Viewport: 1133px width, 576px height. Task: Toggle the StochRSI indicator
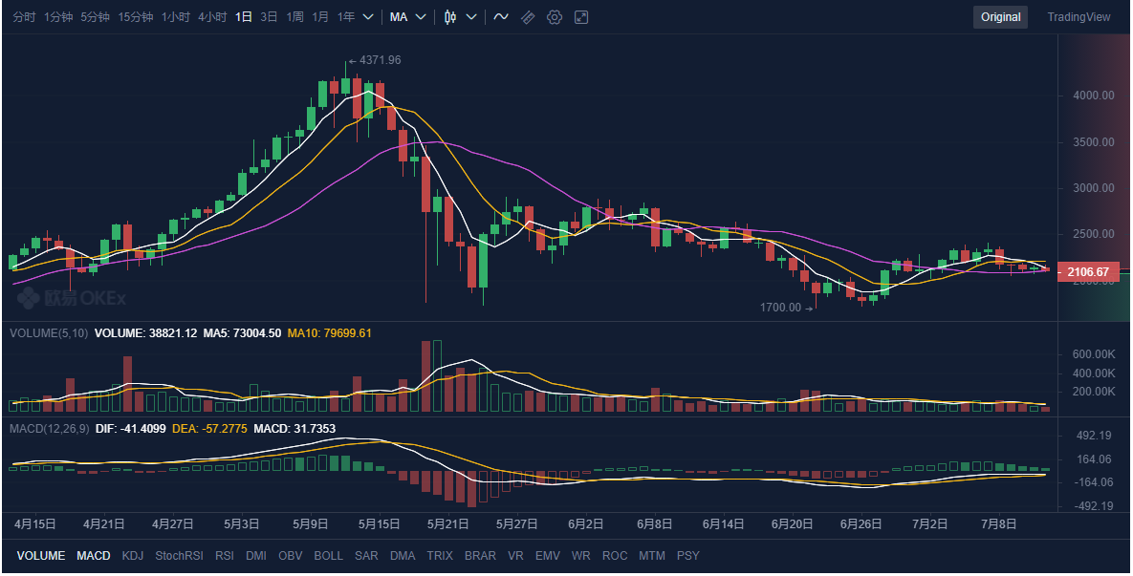(x=179, y=556)
